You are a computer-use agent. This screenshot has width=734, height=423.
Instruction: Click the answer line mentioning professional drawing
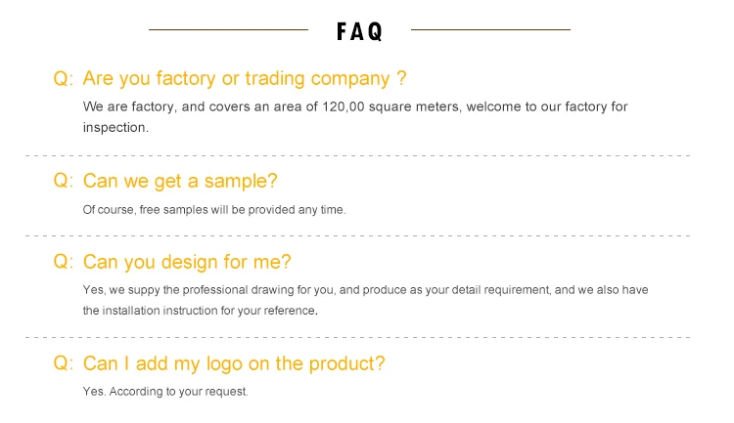point(365,290)
